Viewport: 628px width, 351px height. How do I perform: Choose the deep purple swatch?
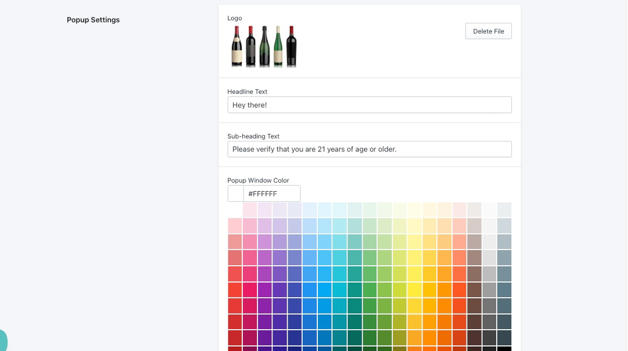[x=280, y=290]
